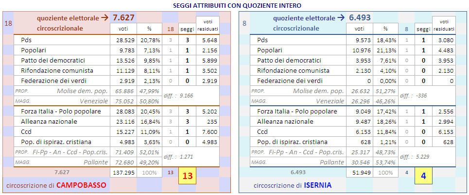Select Patto dei democratici votes cell 13.526
469x195 pixels.
pyautogui.click(x=123, y=61)
